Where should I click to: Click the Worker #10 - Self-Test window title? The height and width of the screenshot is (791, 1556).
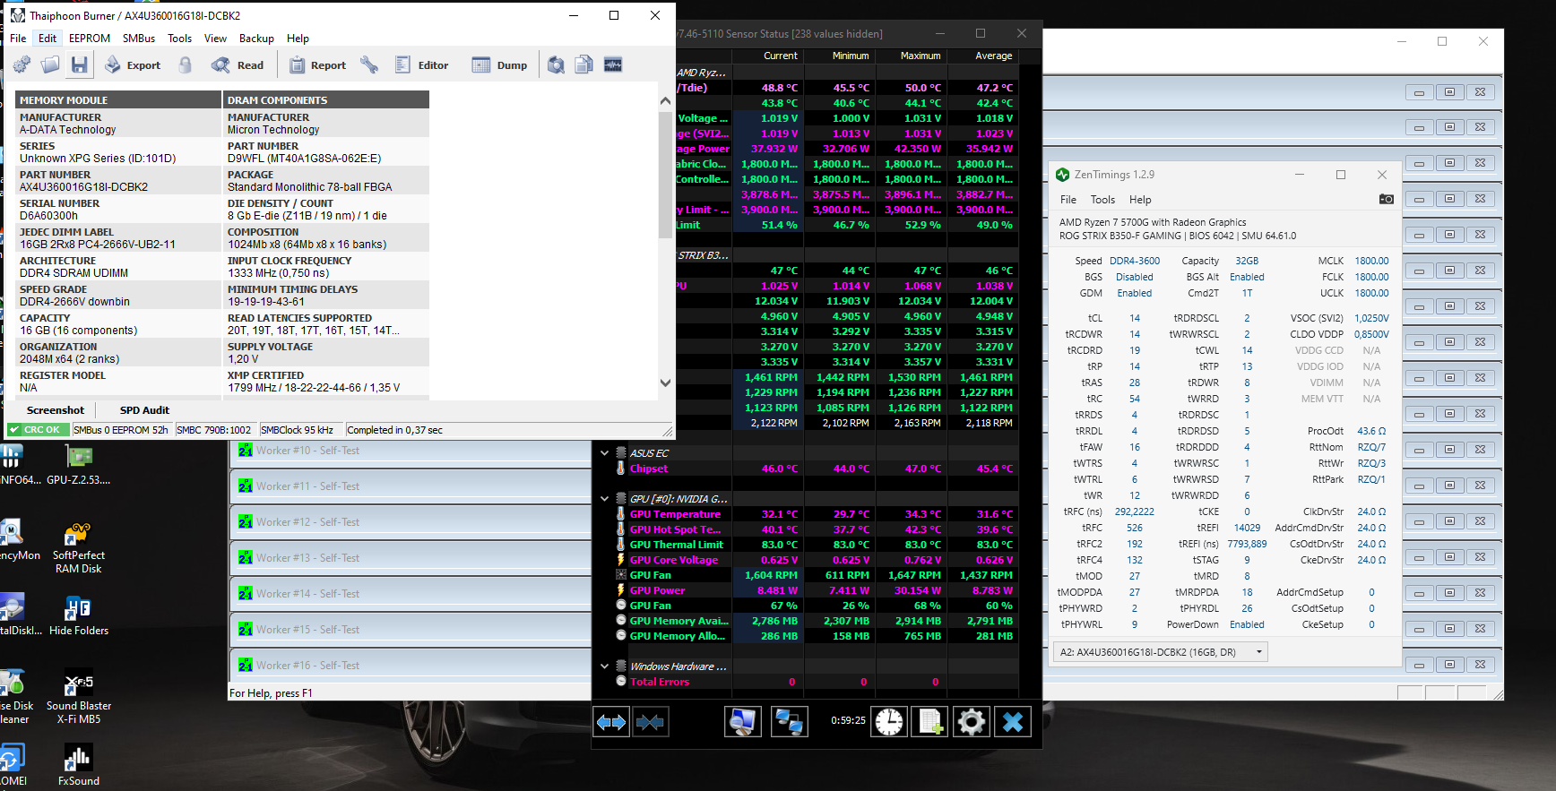click(x=307, y=451)
